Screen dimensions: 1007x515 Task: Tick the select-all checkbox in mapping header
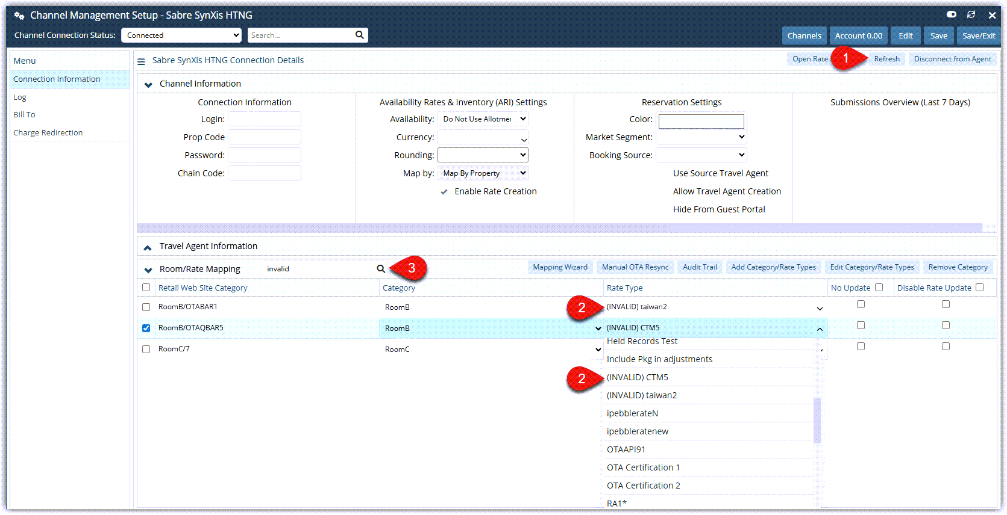tap(146, 288)
